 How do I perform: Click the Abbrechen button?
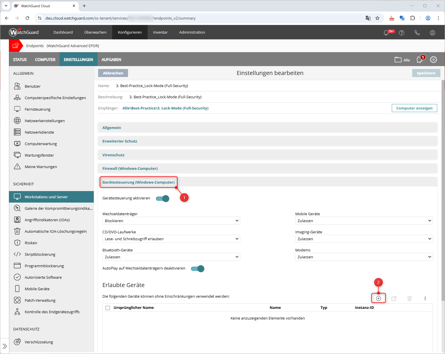[x=113, y=73]
